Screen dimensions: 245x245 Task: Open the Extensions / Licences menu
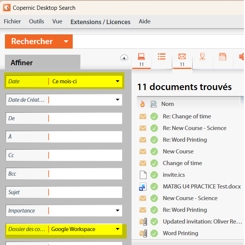100,22
